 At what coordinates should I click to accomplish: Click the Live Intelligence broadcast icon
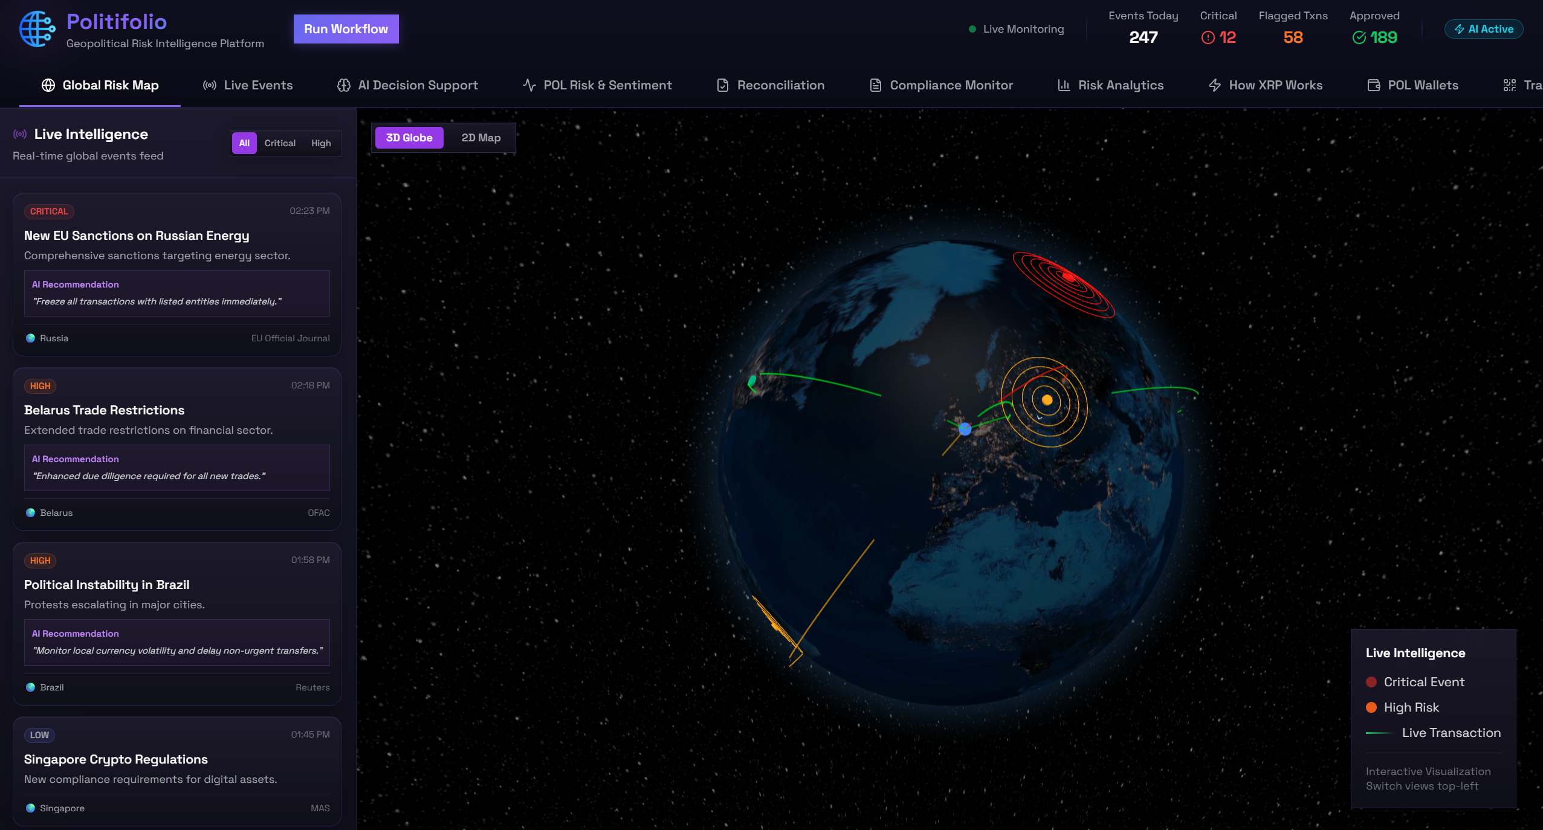pos(20,134)
